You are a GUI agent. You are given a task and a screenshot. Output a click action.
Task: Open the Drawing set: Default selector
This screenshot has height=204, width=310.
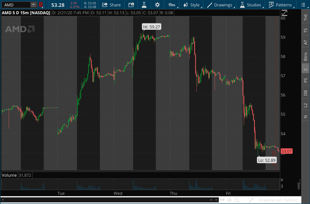click(280, 200)
